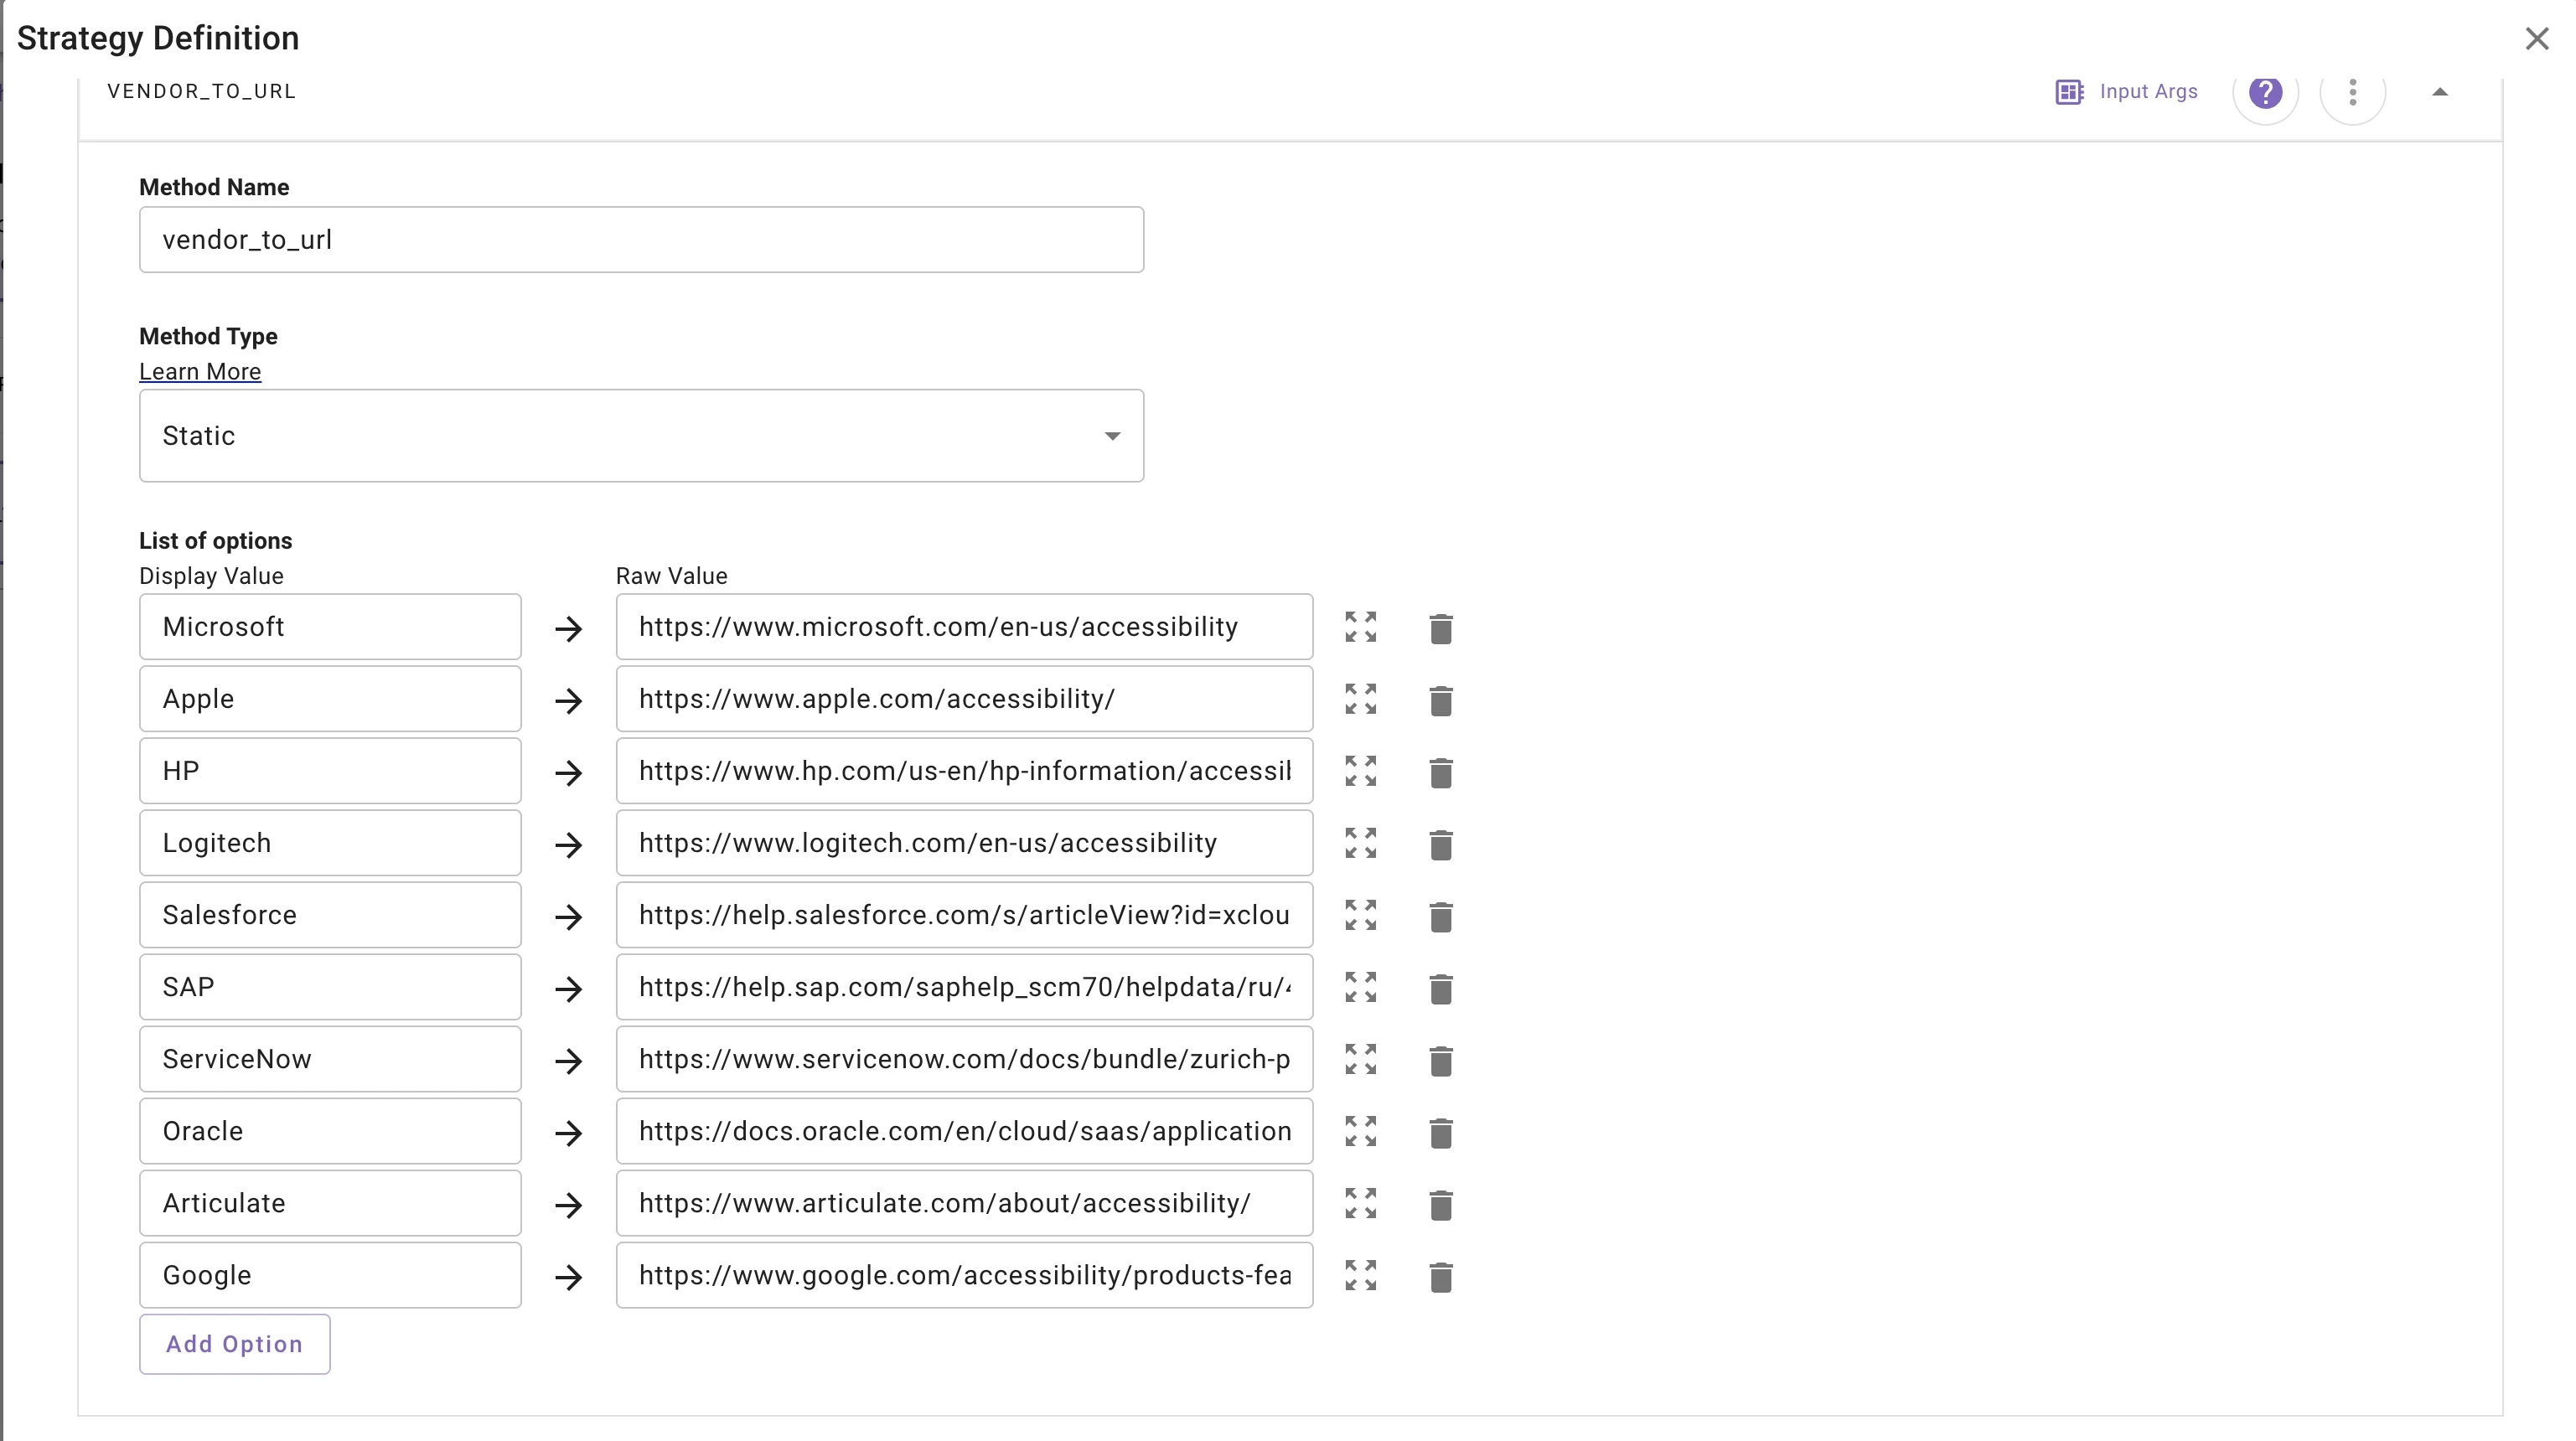Screen dimensions: 2576x1441
Task: Click the Add Option button
Action: pos(234,1344)
